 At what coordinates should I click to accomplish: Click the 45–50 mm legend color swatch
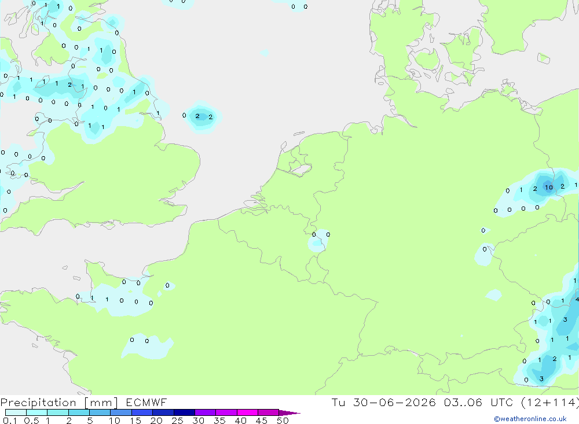[269, 412]
